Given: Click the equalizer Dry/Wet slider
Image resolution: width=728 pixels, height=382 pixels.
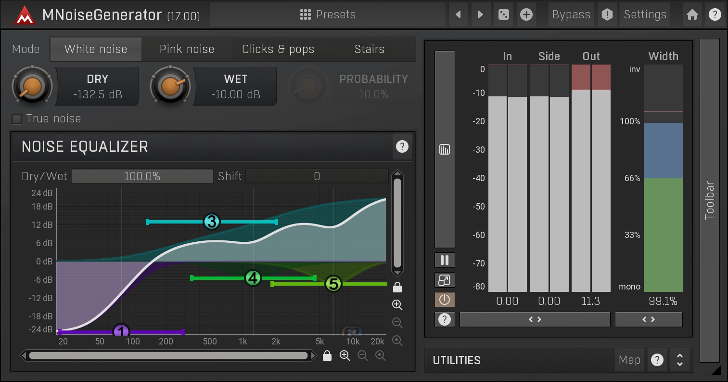Looking at the screenshot, I should click(142, 176).
